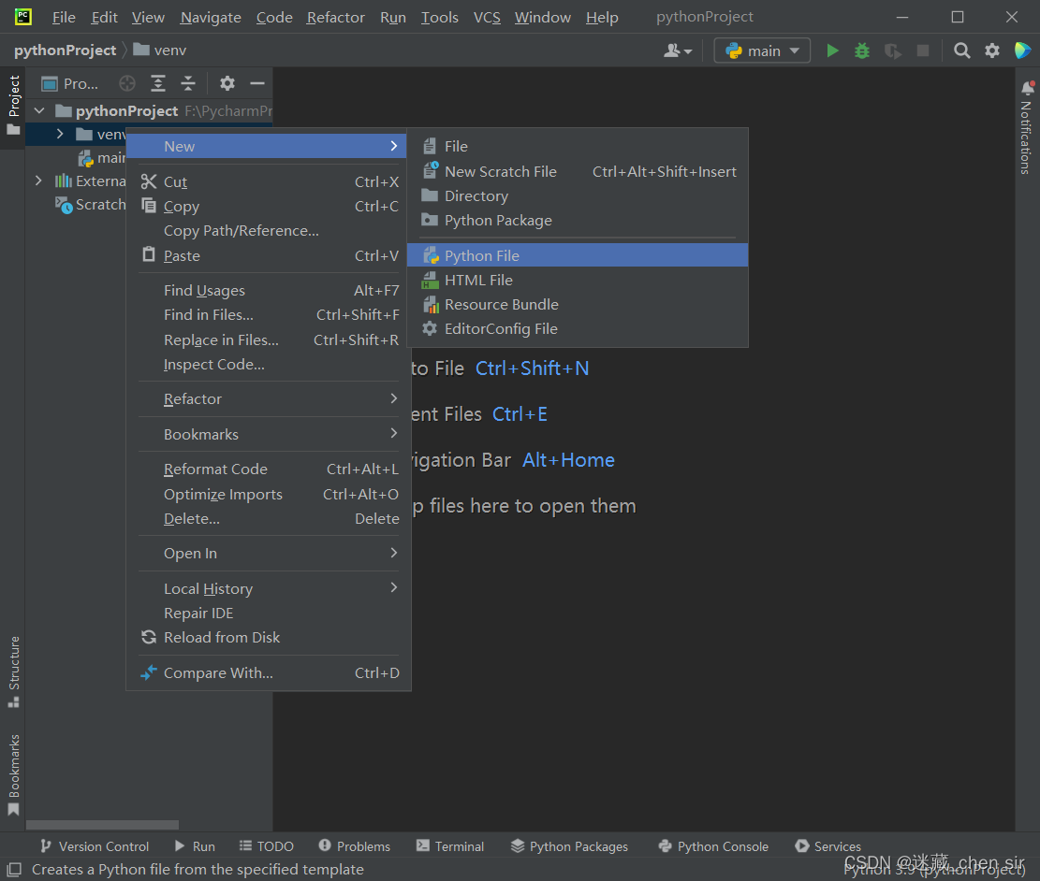The height and width of the screenshot is (881, 1040).
Task: Choose File in the New submenu
Action: 578,146
